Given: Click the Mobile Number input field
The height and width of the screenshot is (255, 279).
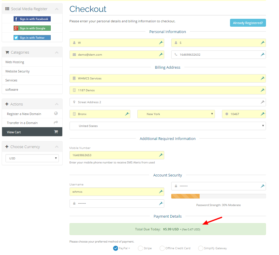Looking at the screenshot, I should click(117, 155).
